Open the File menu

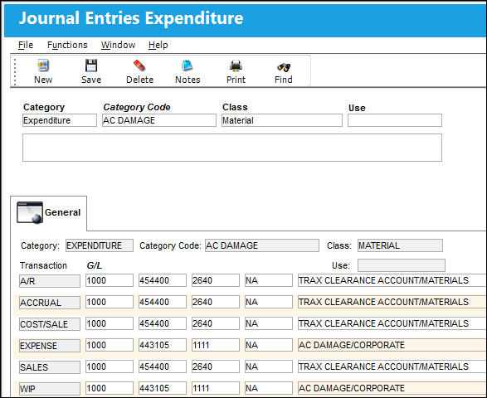pos(26,45)
